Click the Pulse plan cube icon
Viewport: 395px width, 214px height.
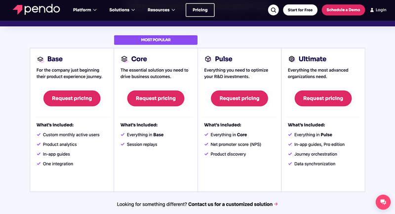pos(208,59)
